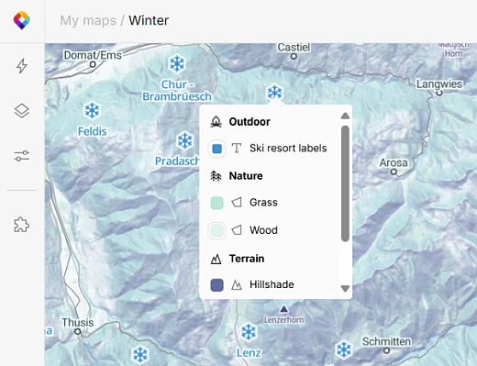The image size is (477, 366).
Task: Click the Chur - Brambrüesch ski label
Action: (177, 91)
